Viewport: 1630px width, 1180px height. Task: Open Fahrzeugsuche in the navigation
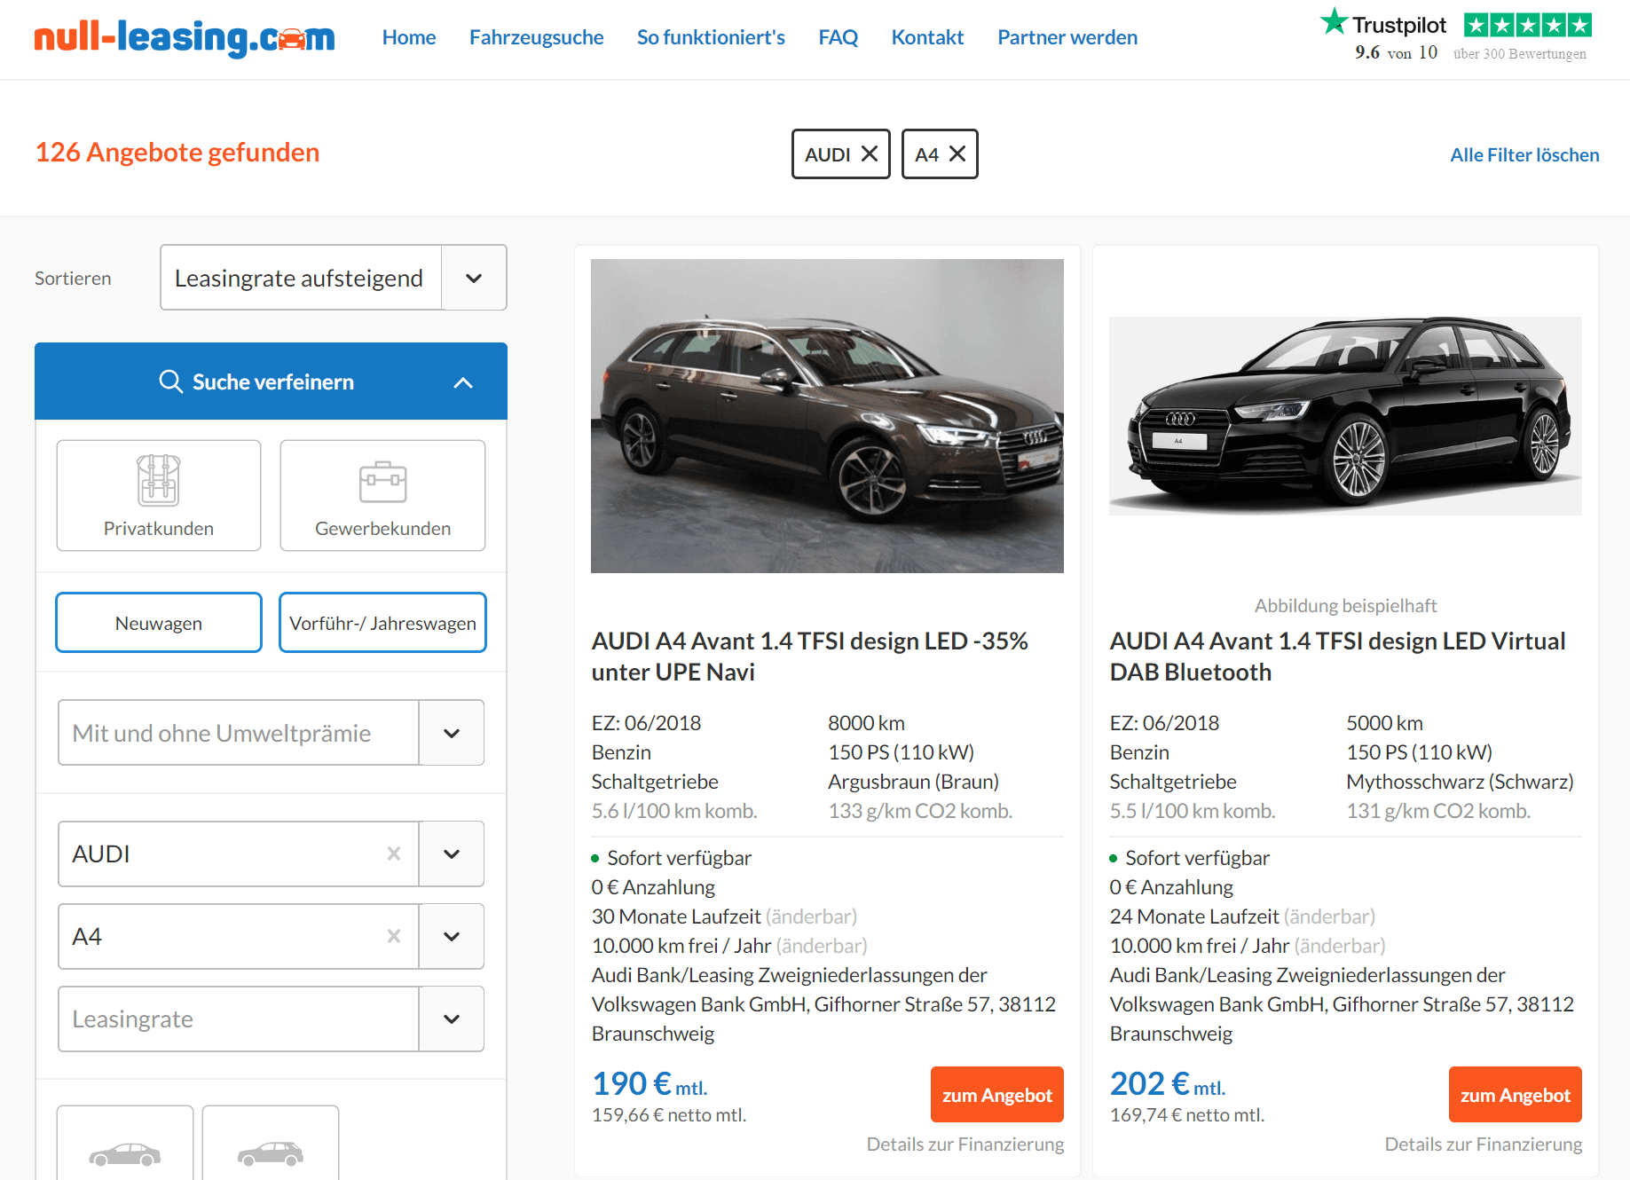[x=537, y=37]
